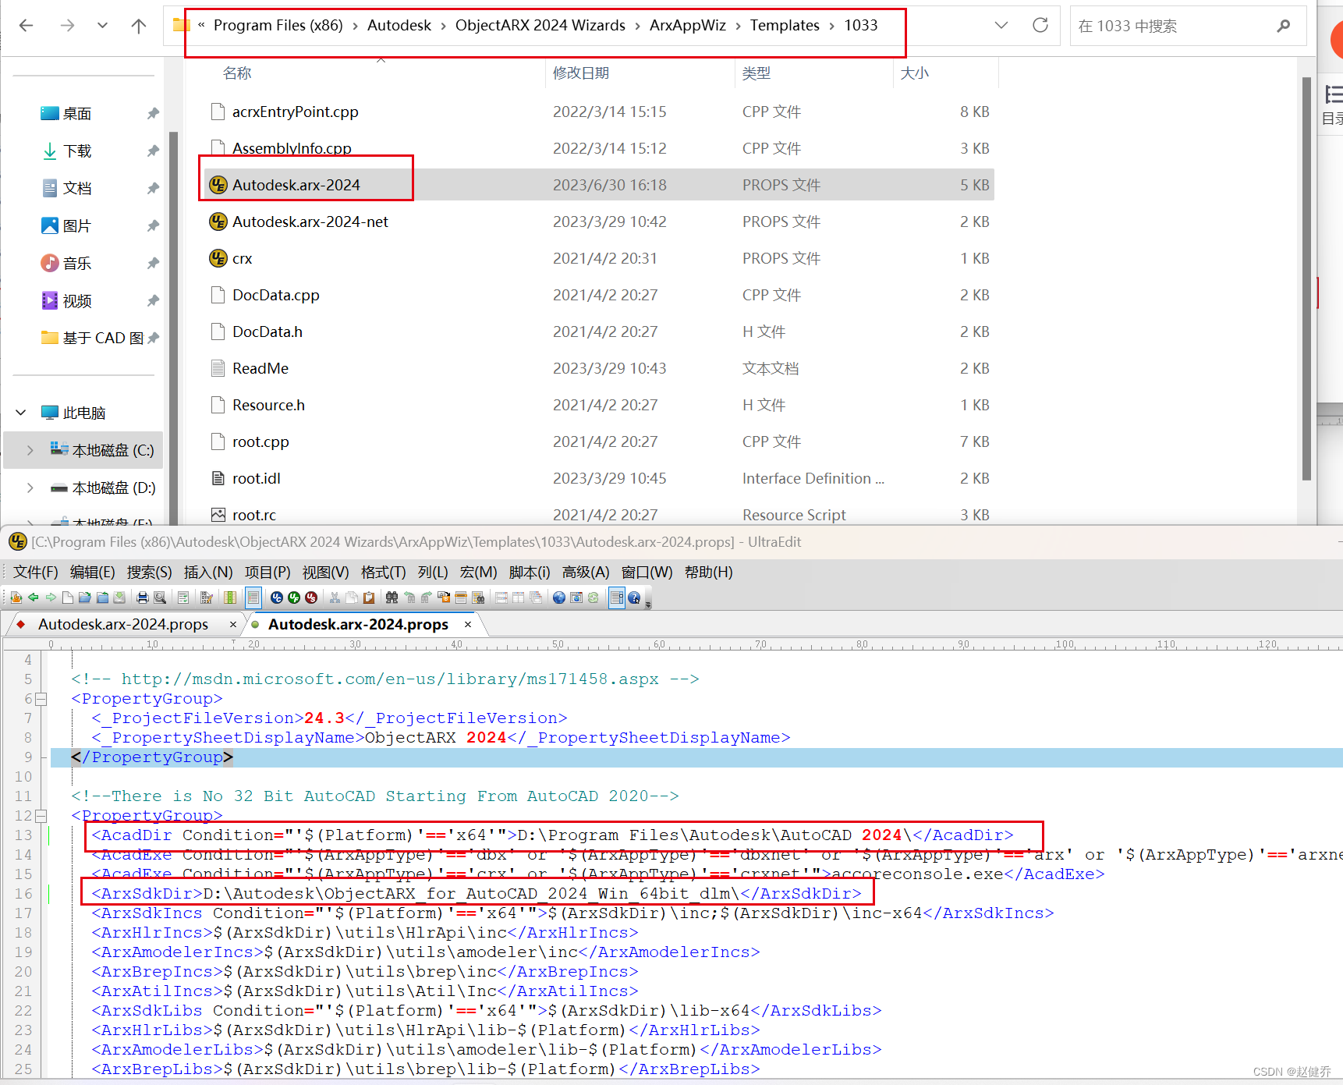Viewport: 1343px width, 1085px height.
Task: Toggle the word wrap toolbar icon
Action: (x=183, y=597)
